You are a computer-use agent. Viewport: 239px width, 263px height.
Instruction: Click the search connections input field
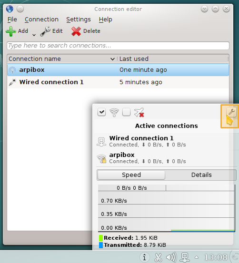[x=118, y=46]
